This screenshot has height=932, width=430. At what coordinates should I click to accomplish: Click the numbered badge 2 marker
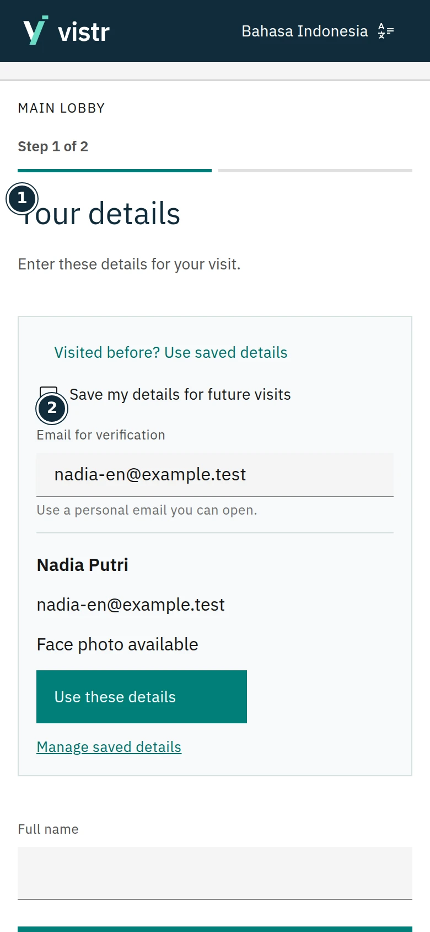[52, 409]
